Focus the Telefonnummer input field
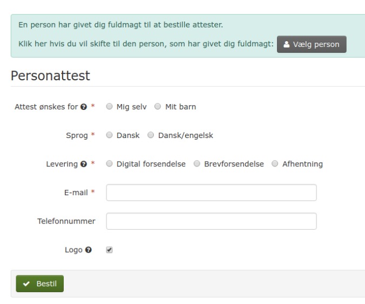Viewport: 365px width, 304px height. tap(211, 221)
